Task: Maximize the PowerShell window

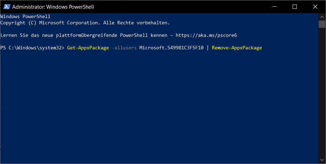Action: (x=294, y=7)
